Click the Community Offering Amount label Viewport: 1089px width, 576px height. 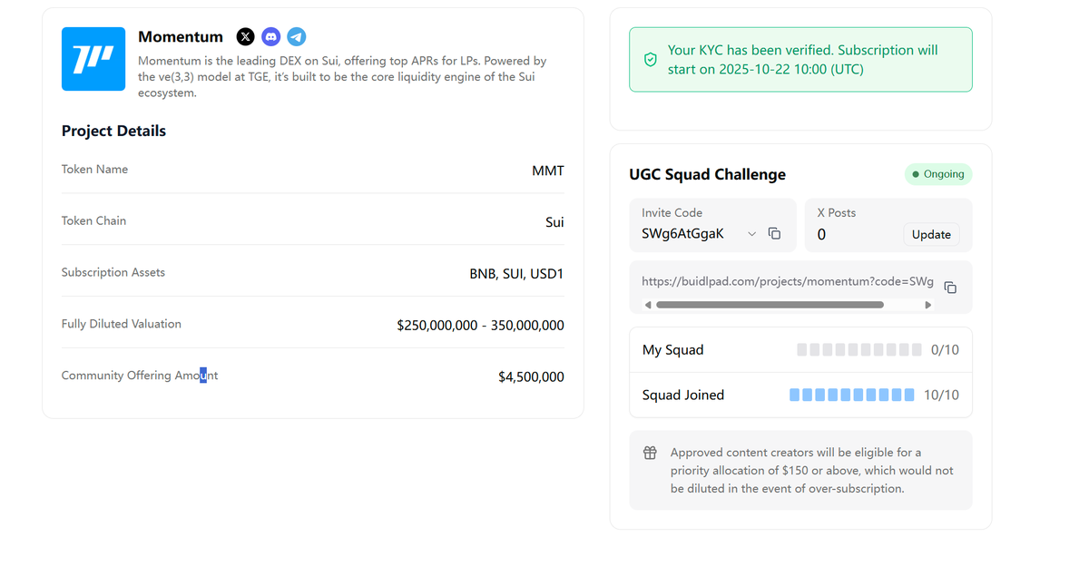coord(140,376)
